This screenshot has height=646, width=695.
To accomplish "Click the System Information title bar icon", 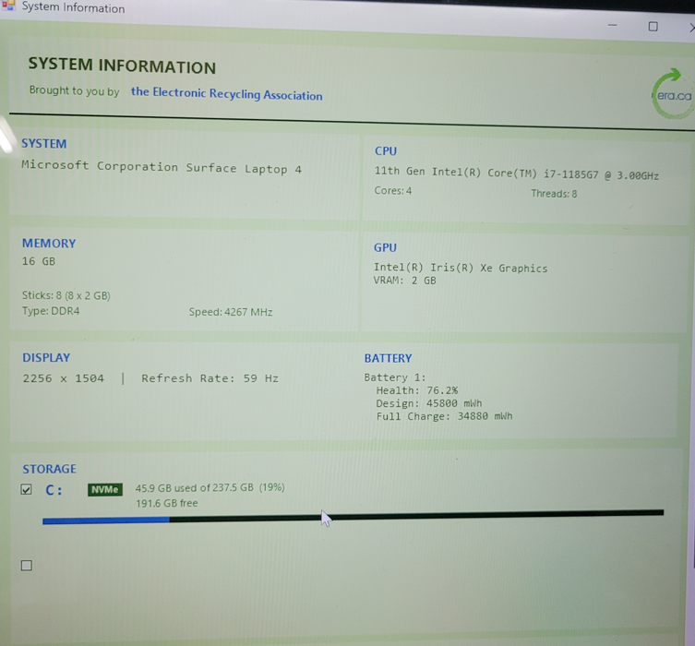I will [x=8, y=6].
